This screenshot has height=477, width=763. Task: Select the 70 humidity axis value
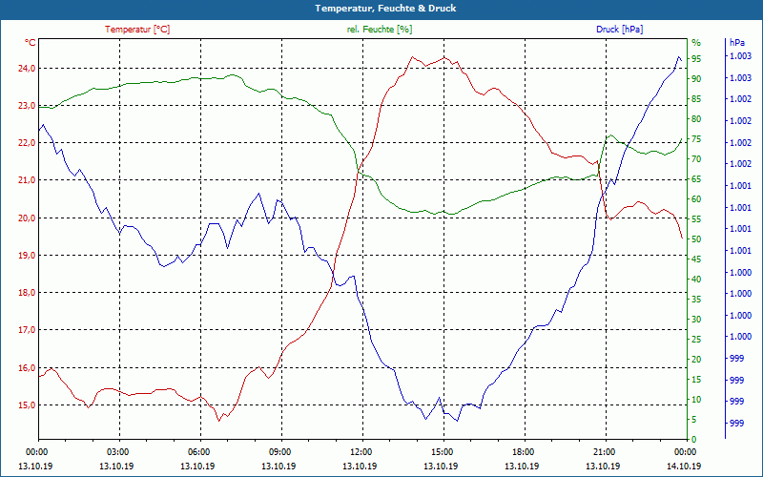pos(696,159)
